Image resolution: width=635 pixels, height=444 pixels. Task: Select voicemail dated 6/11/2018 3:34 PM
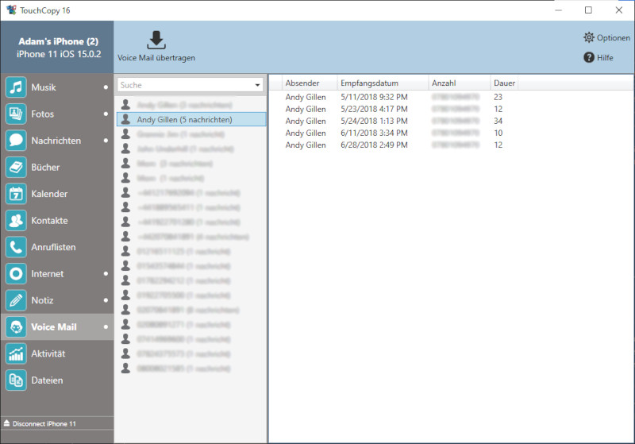374,133
